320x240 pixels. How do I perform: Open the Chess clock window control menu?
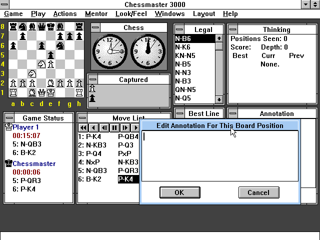click(x=95, y=27)
